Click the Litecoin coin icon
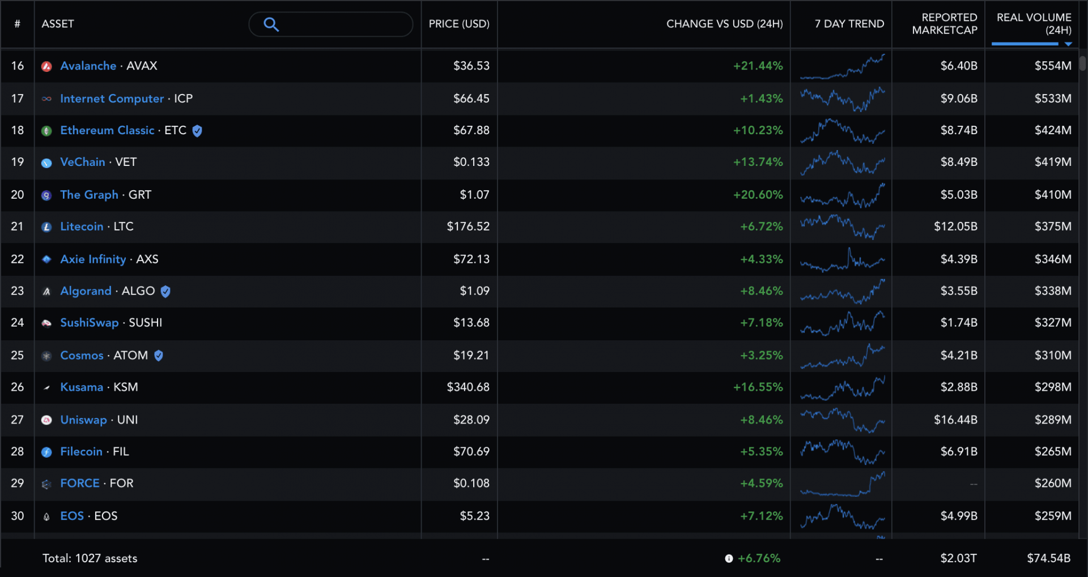Viewport: 1088px width, 577px height. tap(47, 227)
